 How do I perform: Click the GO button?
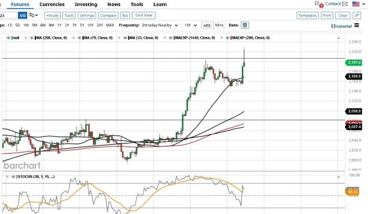point(22,15)
